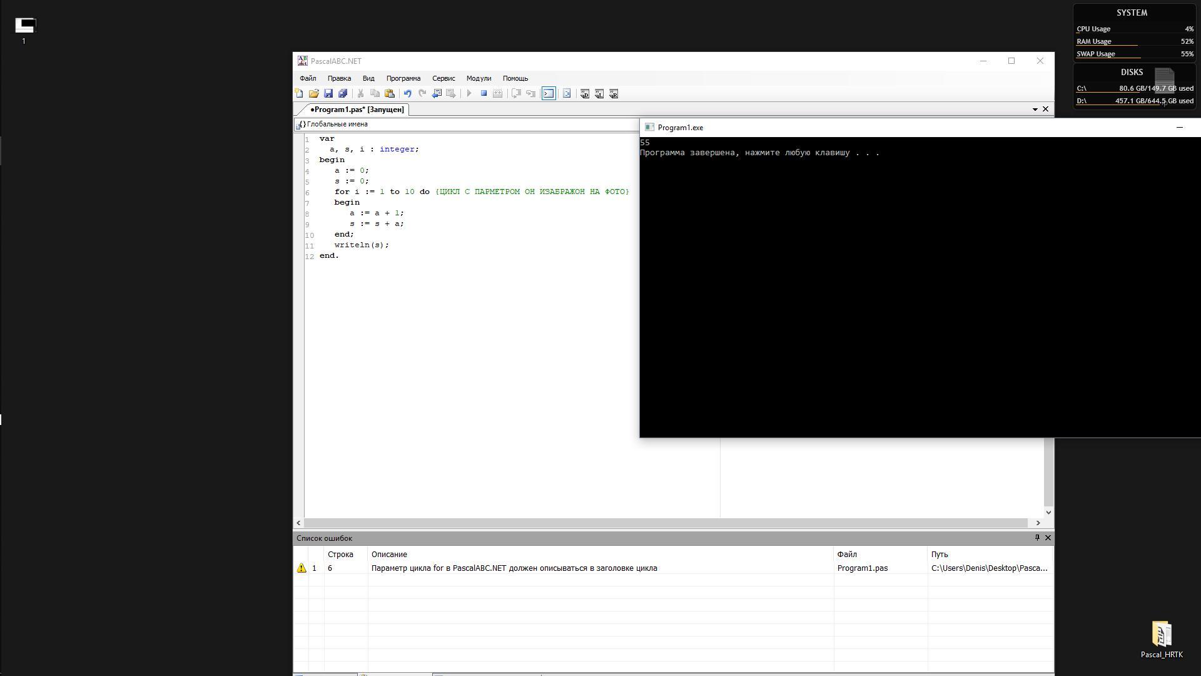Switch to the Program1.pas tab

pyautogui.click(x=357, y=110)
